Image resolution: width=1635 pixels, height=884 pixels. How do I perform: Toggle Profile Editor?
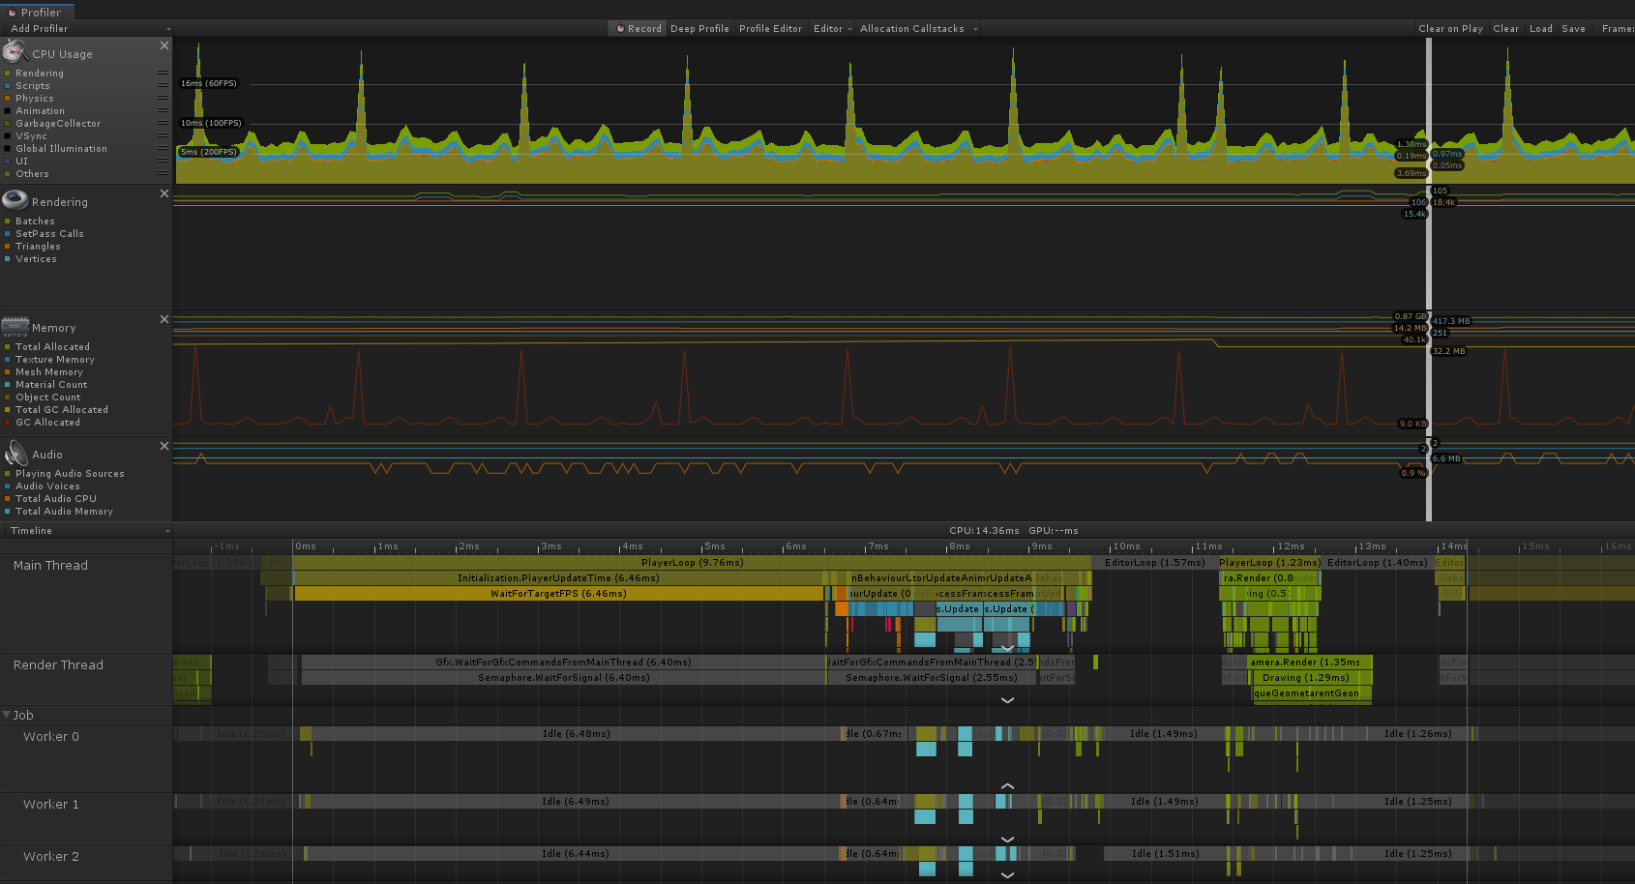pyautogui.click(x=770, y=29)
